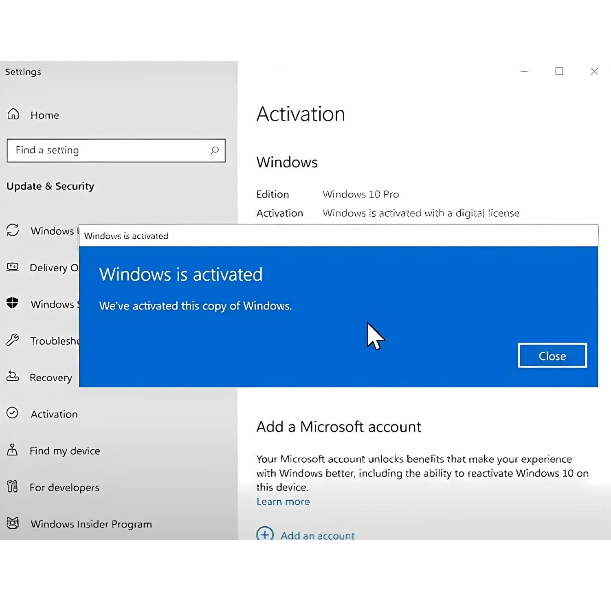611x611 pixels.
Task: Open Windows Update from the sidebar
Action: pos(12,231)
